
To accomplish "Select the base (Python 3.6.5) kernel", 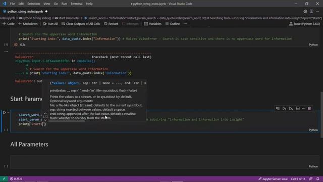I will click(305, 24).
